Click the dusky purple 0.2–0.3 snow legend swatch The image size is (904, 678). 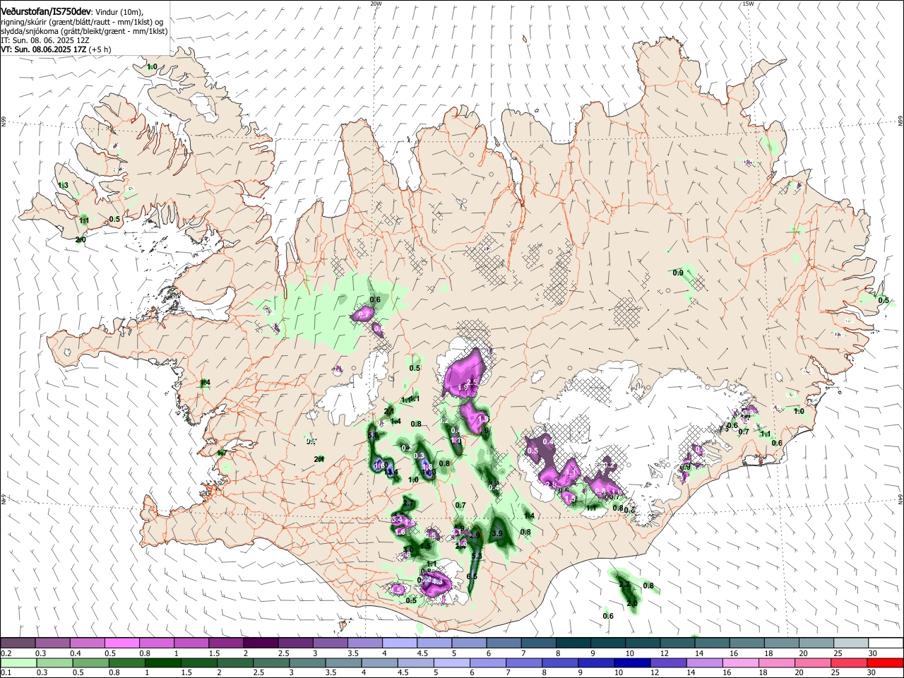(x=18, y=643)
